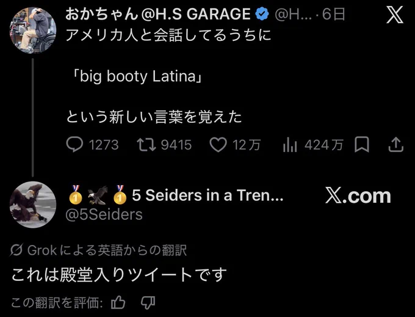The height and width of the screenshot is (317, 415).
Task: Click translated reply これは殿堂入りツイートです
Action: point(119,275)
